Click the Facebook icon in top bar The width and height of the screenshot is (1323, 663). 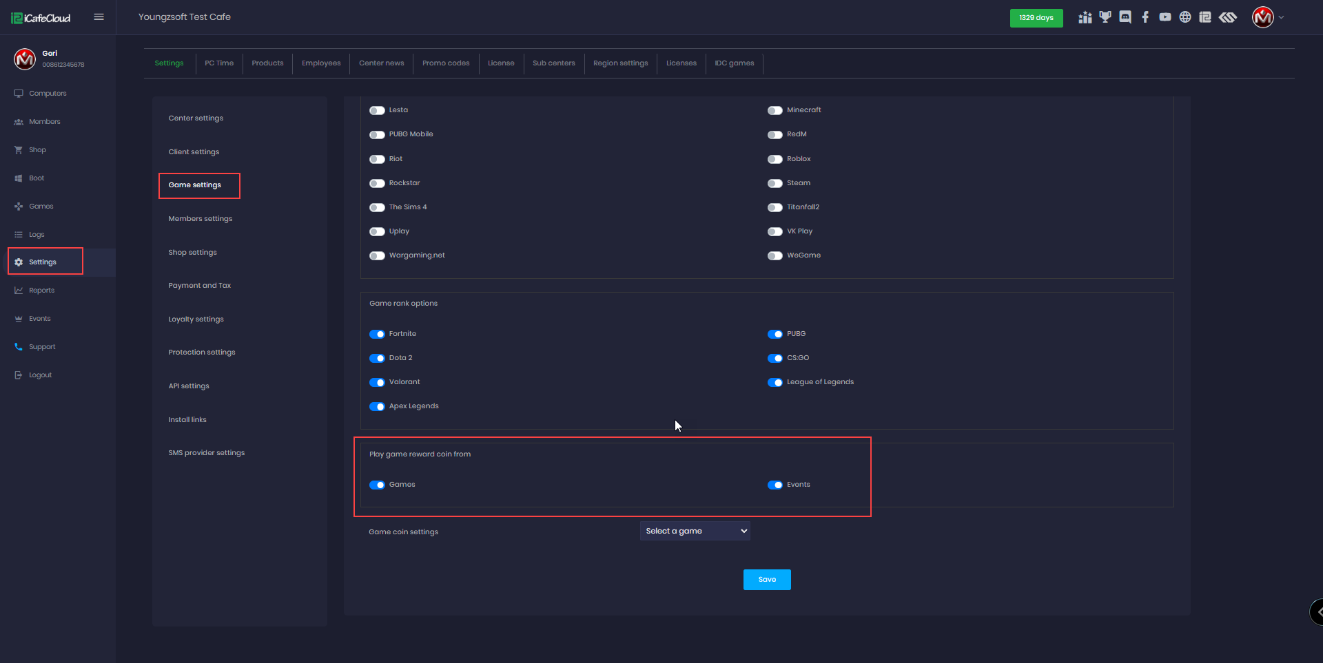[1145, 17]
